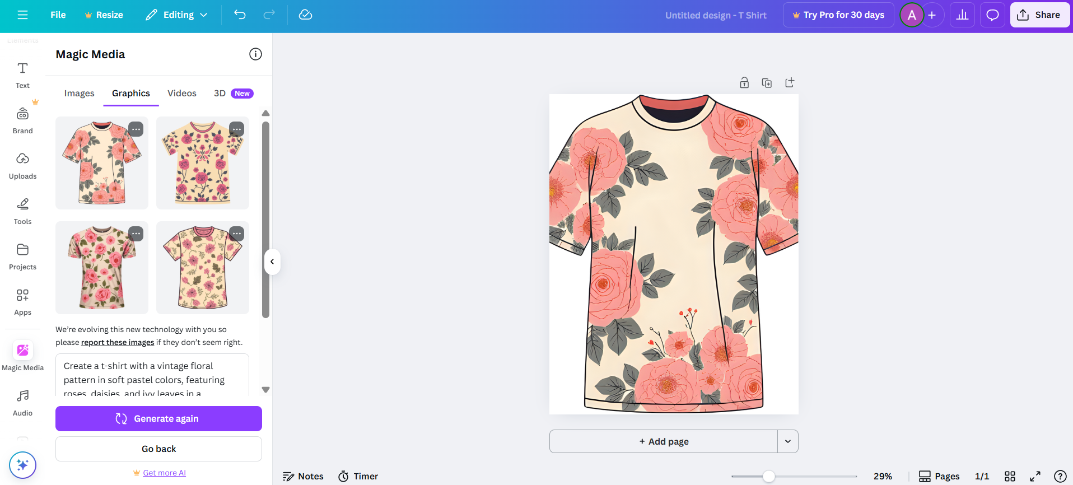Open the analytics insights icon
Screen dimensions: 1073x485
click(x=962, y=15)
